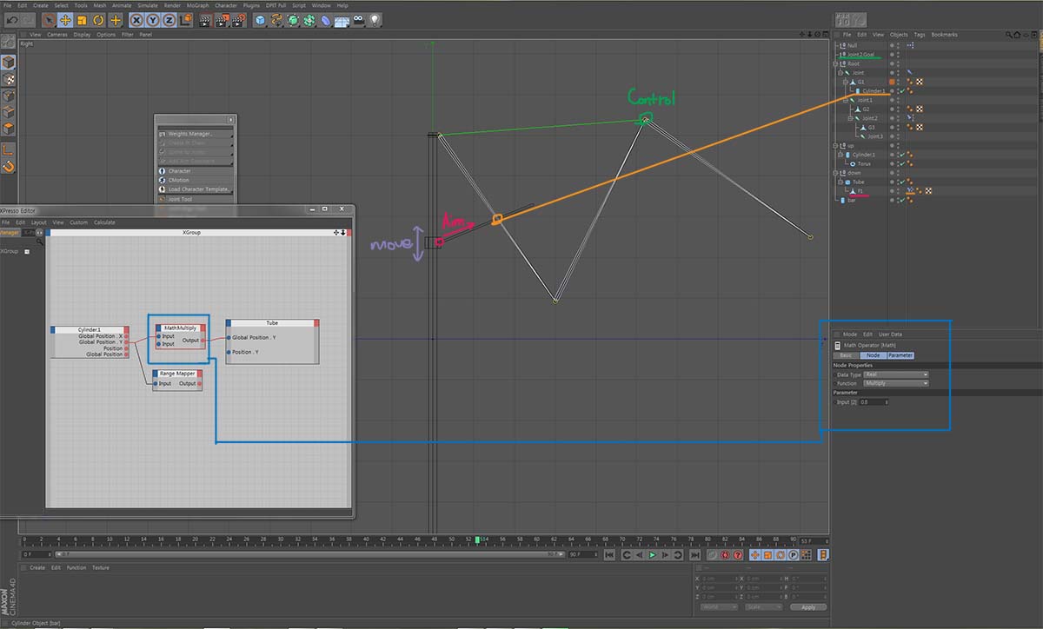Image resolution: width=1043 pixels, height=629 pixels.
Task: Select the bar cylinder object
Action: coord(852,201)
